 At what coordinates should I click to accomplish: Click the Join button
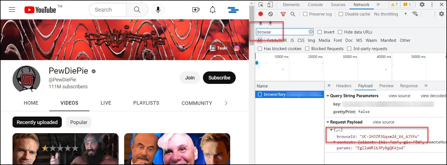[x=190, y=78]
